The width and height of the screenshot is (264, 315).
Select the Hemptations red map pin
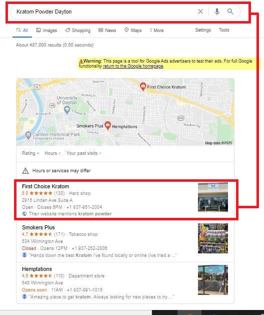point(107,126)
